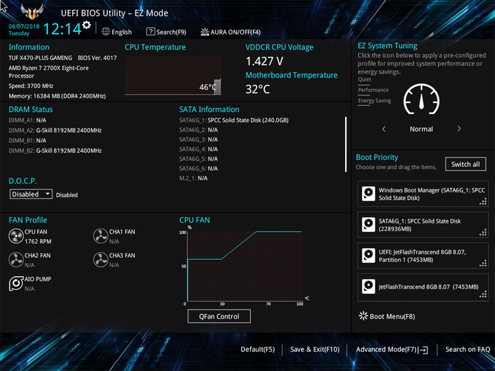Viewport: 495px width, 371px height.
Task: Select disk icon of last JetFlashTranscend entry
Action: (368, 286)
